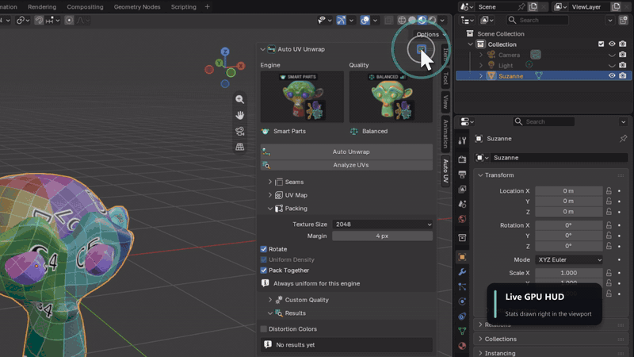
Task: Expand the Collections panel in Properties
Action: point(480,340)
